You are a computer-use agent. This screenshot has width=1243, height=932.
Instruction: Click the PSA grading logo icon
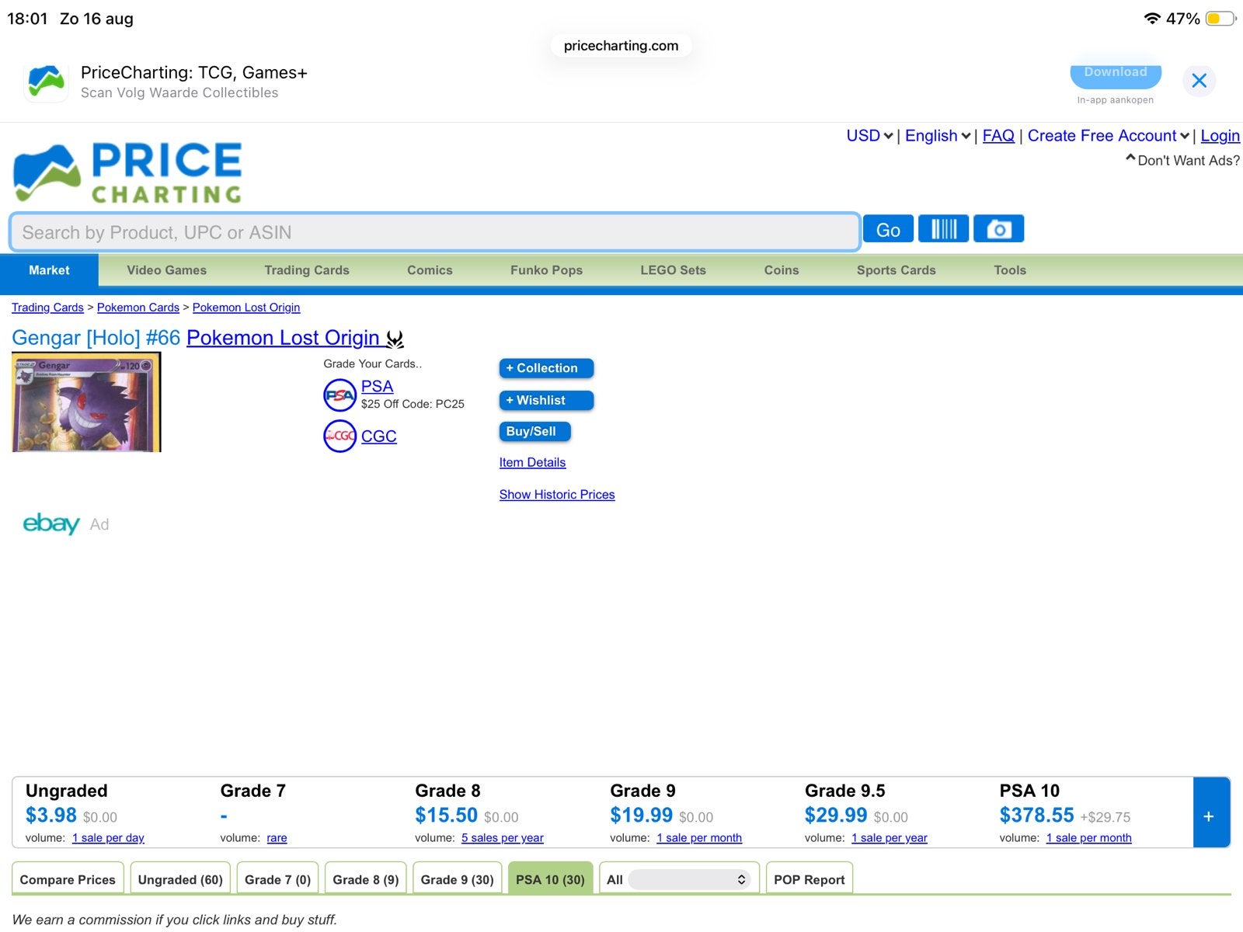339,395
